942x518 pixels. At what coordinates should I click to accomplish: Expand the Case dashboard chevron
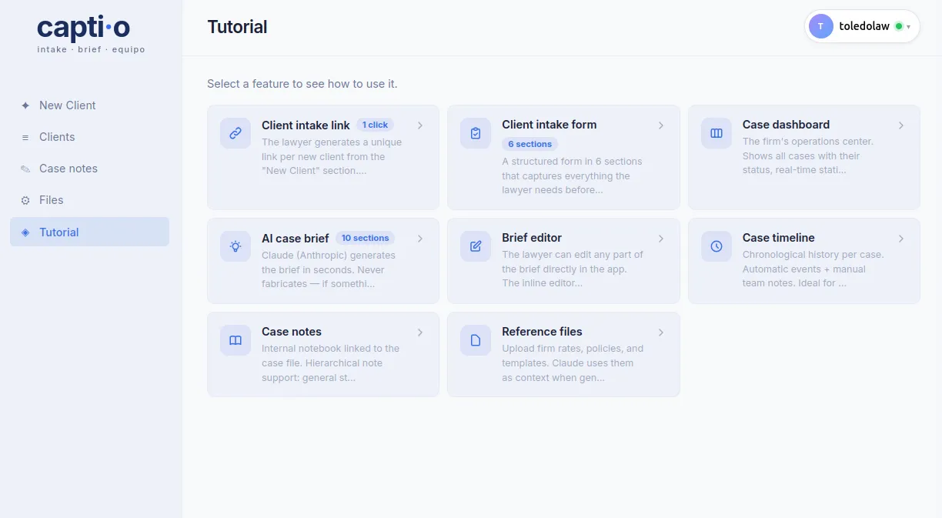[x=901, y=125]
